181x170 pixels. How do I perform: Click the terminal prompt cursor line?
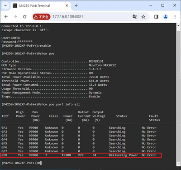coord(21,163)
